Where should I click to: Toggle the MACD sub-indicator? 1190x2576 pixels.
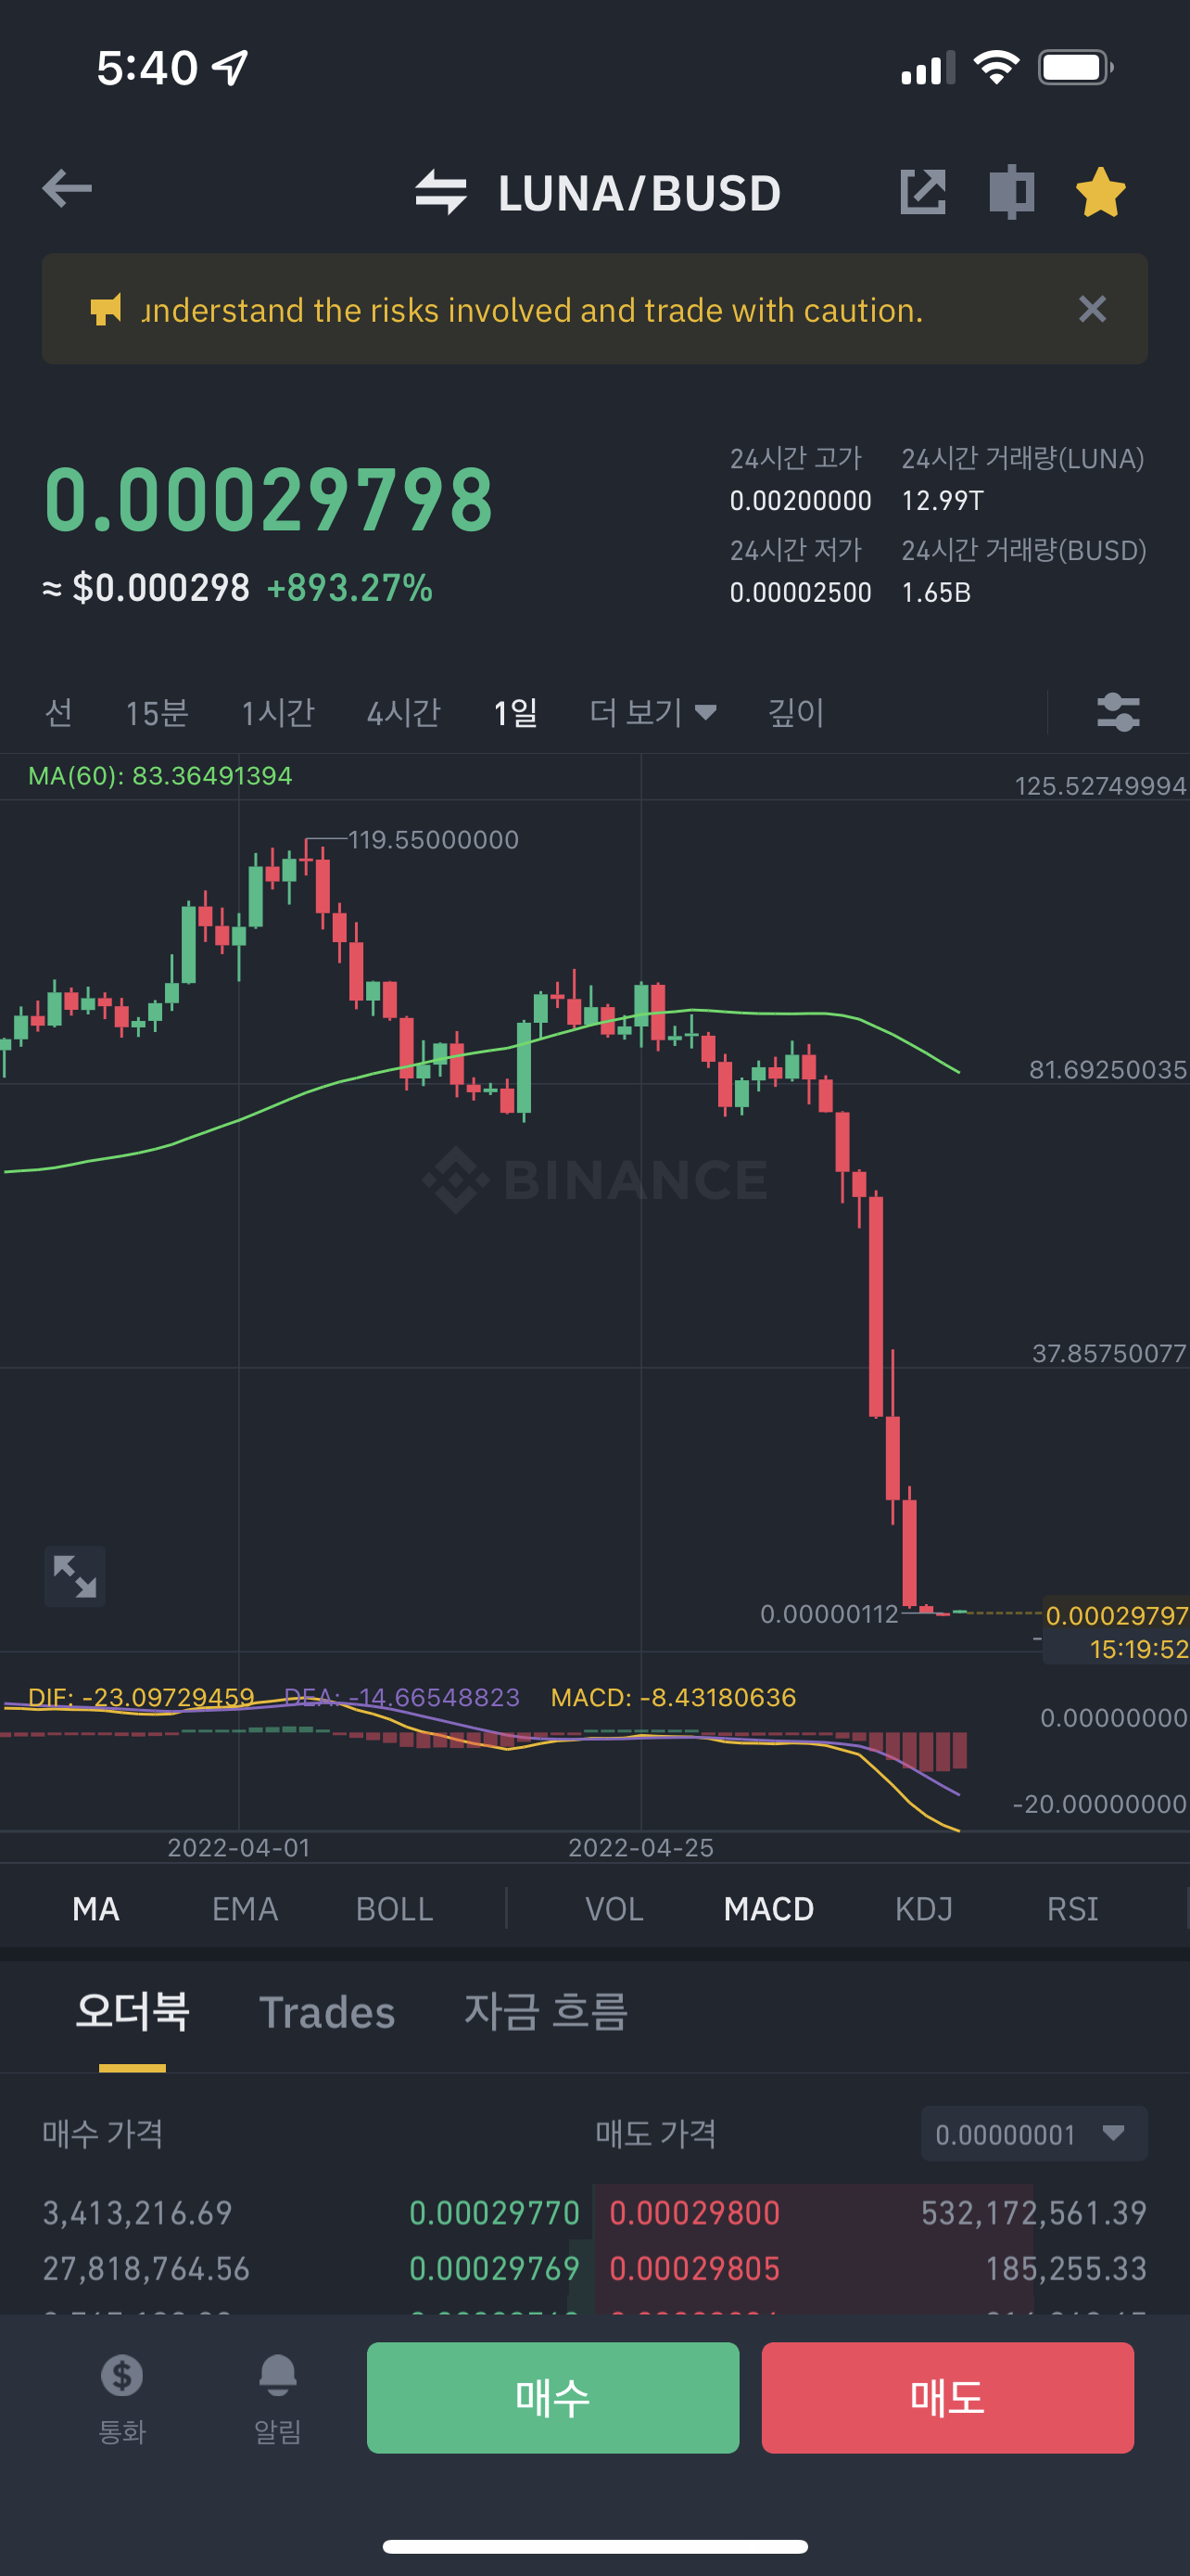(x=768, y=1909)
